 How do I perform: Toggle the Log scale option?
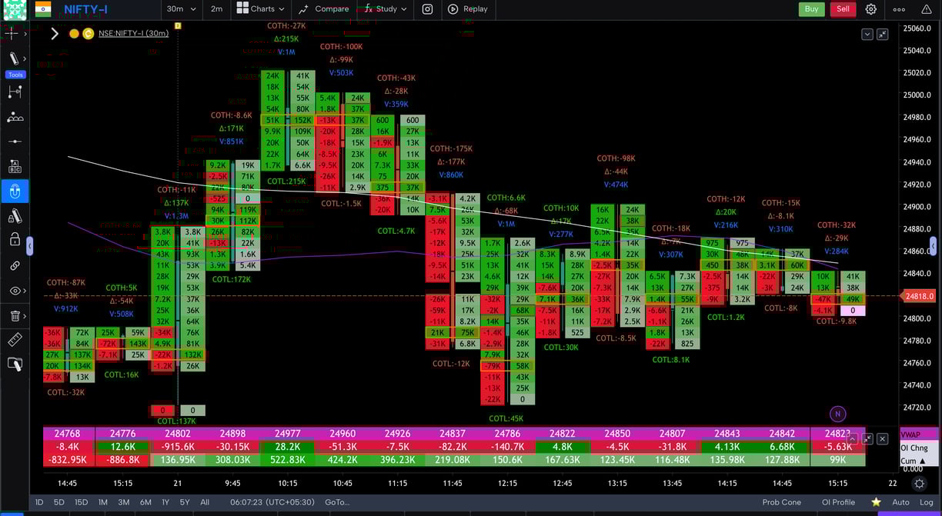pyautogui.click(x=927, y=502)
